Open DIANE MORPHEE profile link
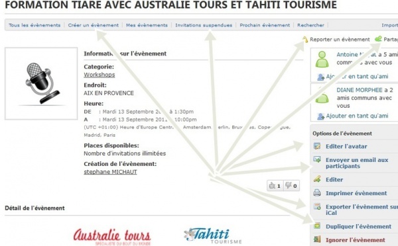 coord(360,90)
